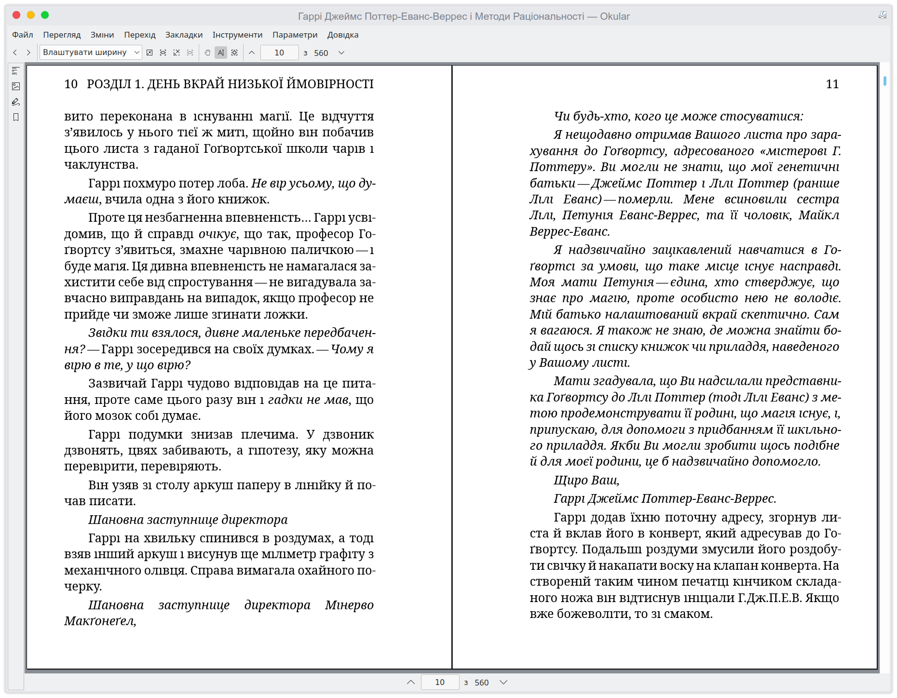Show the Thumbnails sidebar panel
This screenshot has height=698, width=897.
[x=16, y=86]
